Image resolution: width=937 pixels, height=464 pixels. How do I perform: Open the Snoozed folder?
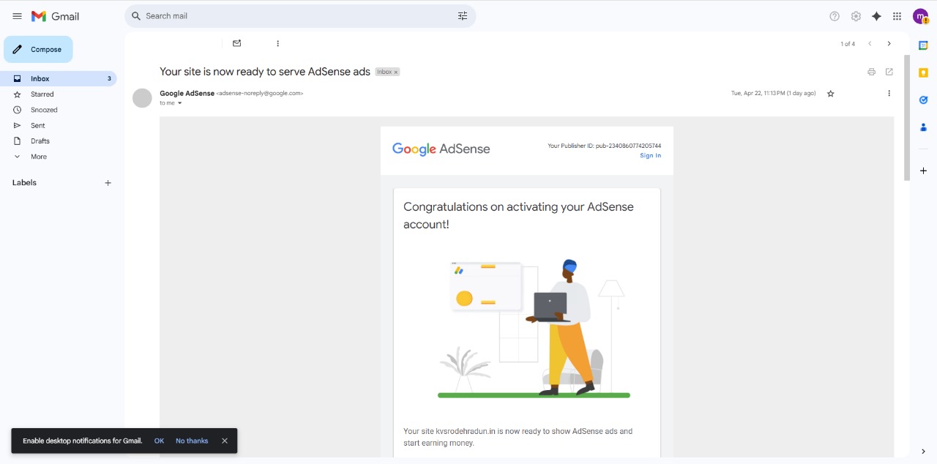tap(59, 110)
